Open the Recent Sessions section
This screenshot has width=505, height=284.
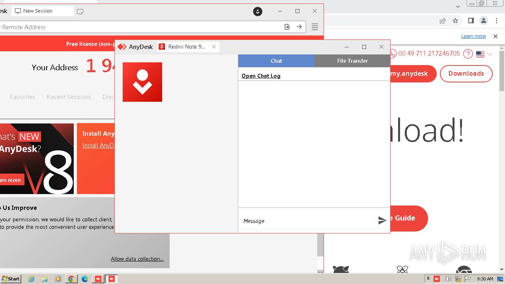[69, 97]
